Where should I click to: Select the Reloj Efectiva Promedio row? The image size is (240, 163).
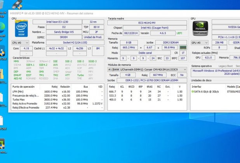(x=57, y=108)
